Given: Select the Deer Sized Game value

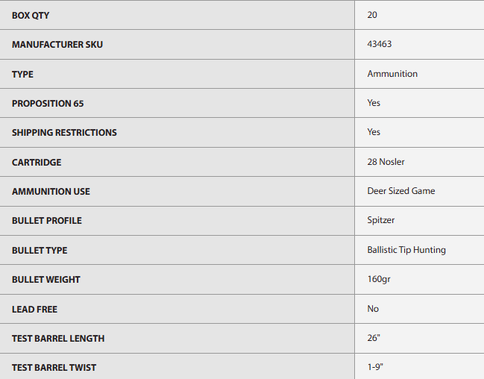Looking at the screenshot, I should coord(401,191).
